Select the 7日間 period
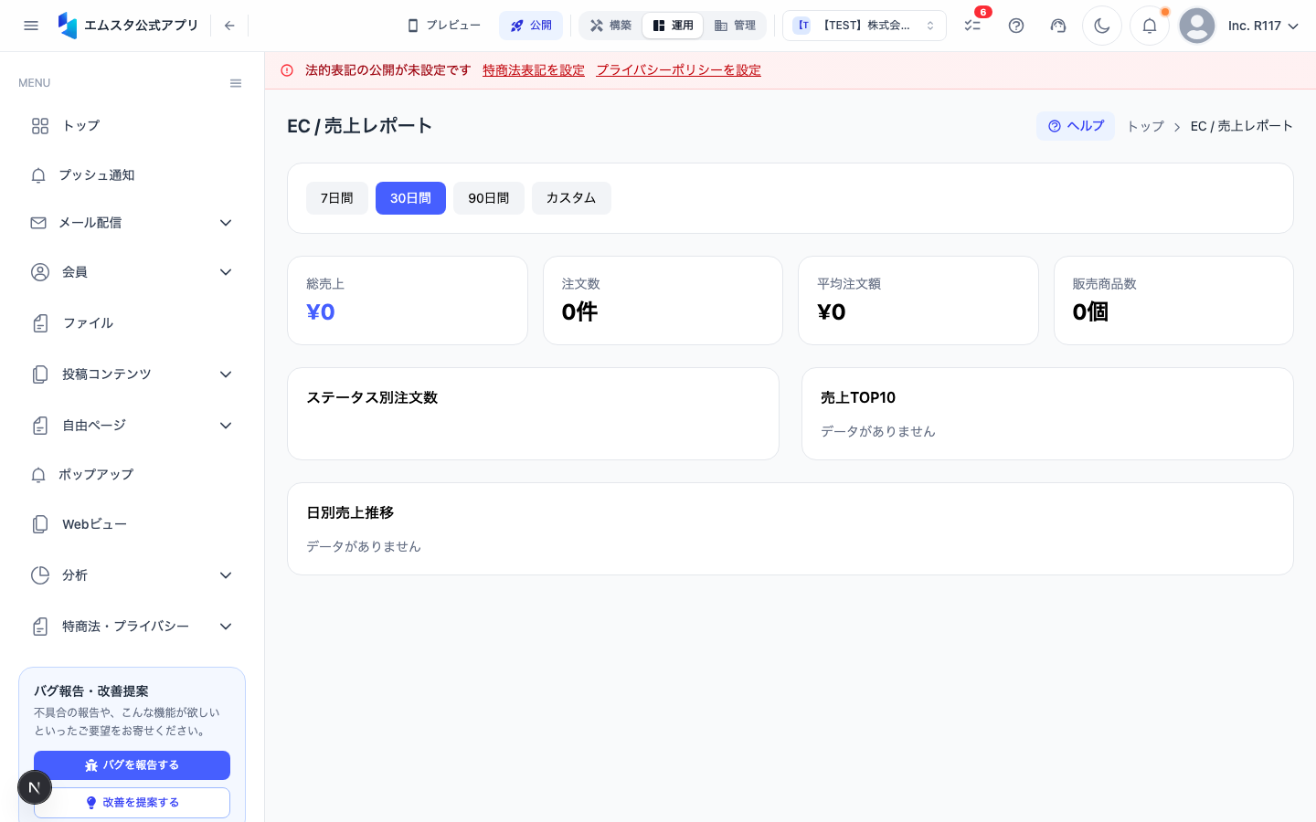The width and height of the screenshot is (1316, 822). 337,198
